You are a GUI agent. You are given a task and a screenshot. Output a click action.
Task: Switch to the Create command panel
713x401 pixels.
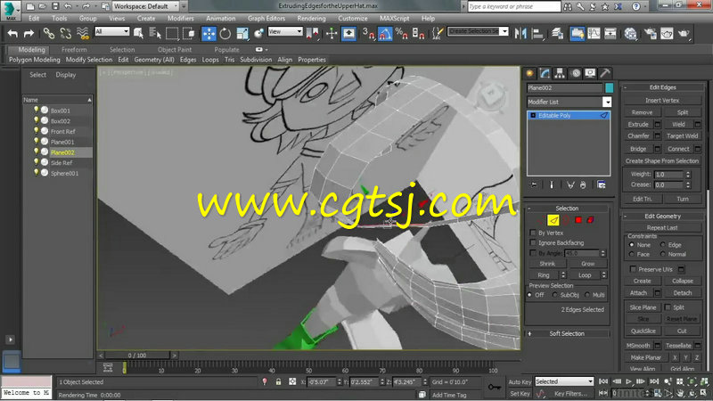click(529, 73)
